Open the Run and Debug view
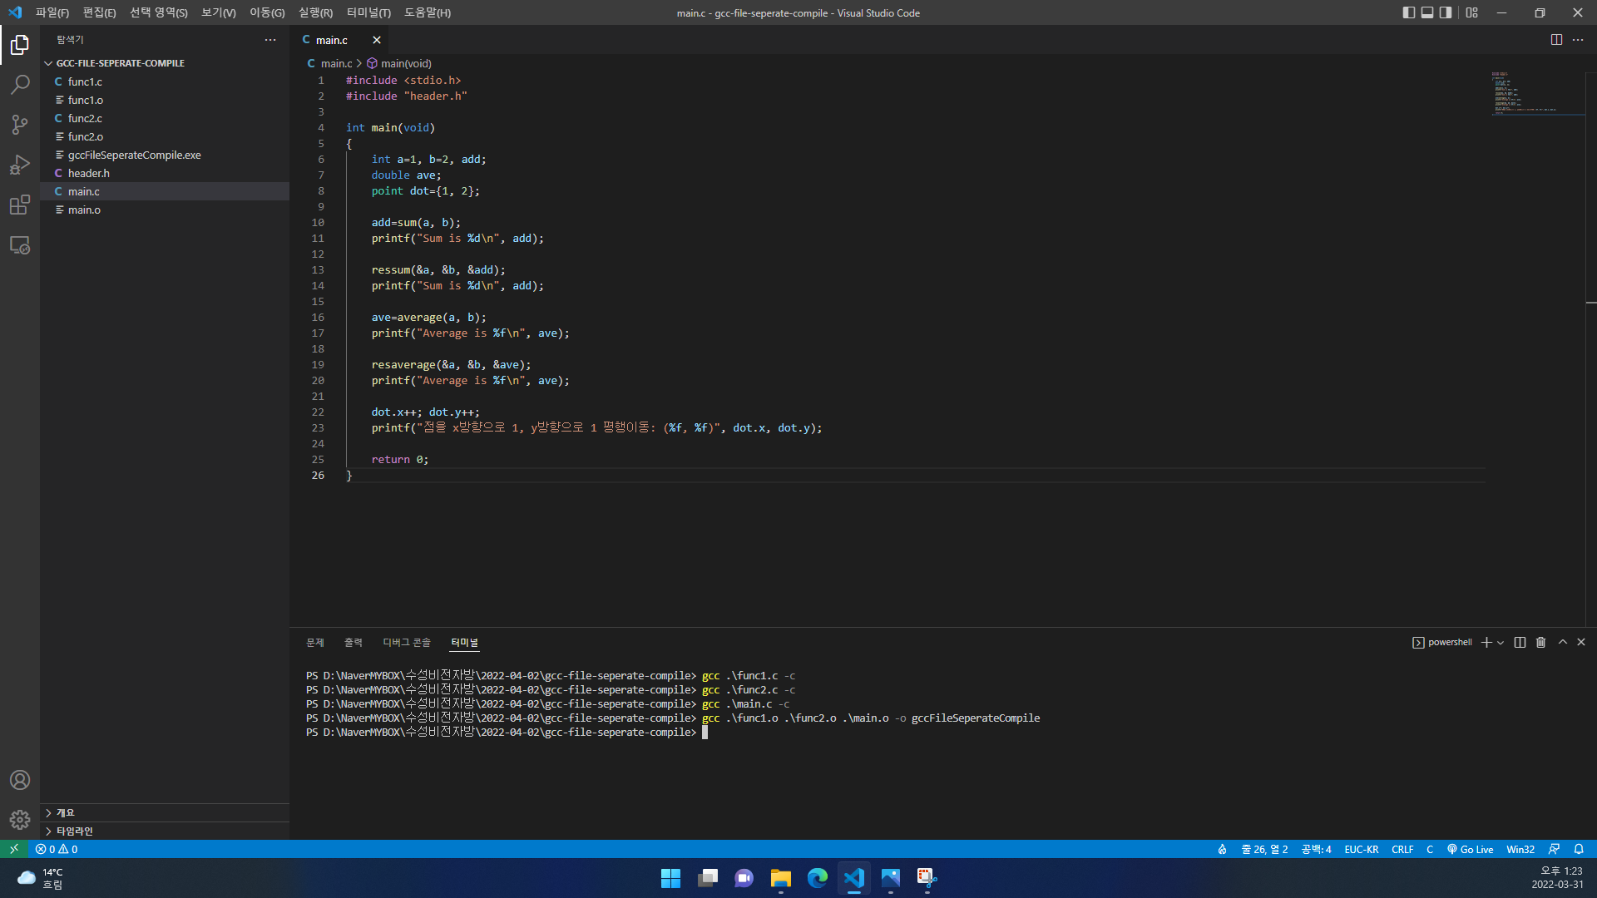This screenshot has width=1597, height=898. coord(20,165)
